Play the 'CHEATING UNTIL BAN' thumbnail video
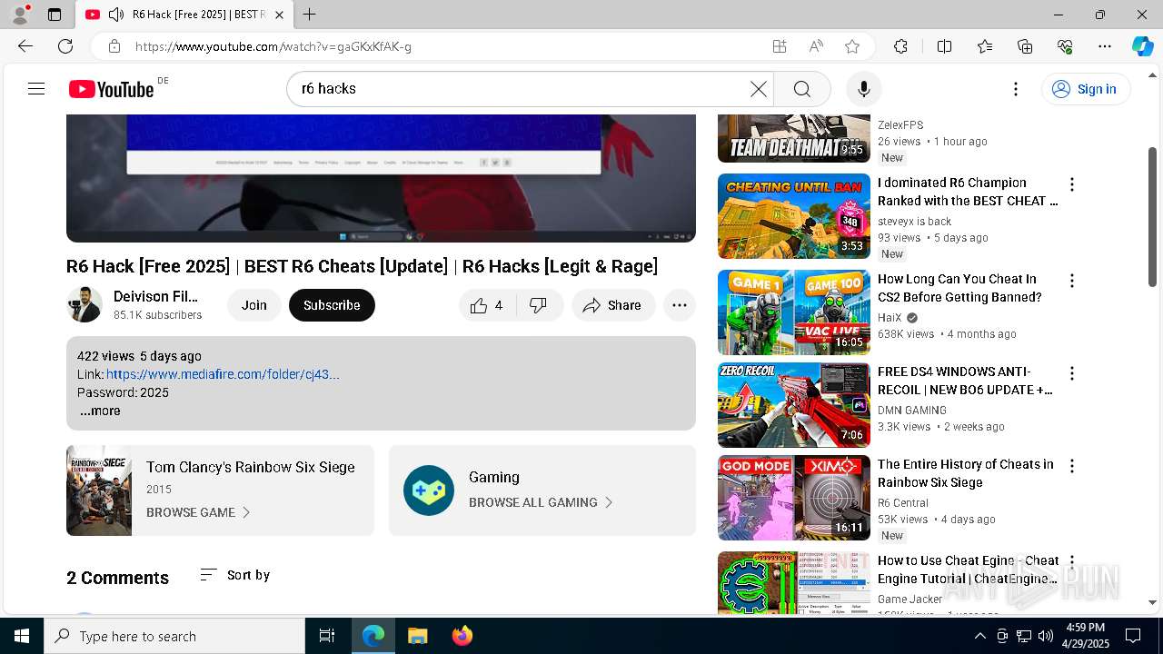This screenshot has height=654, width=1163. tap(794, 216)
